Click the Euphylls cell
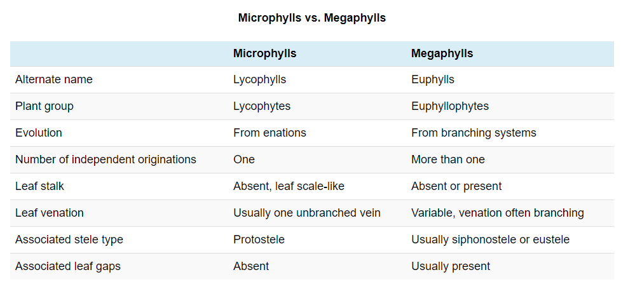The image size is (628, 291). pyautogui.click(x=433, y=79)
